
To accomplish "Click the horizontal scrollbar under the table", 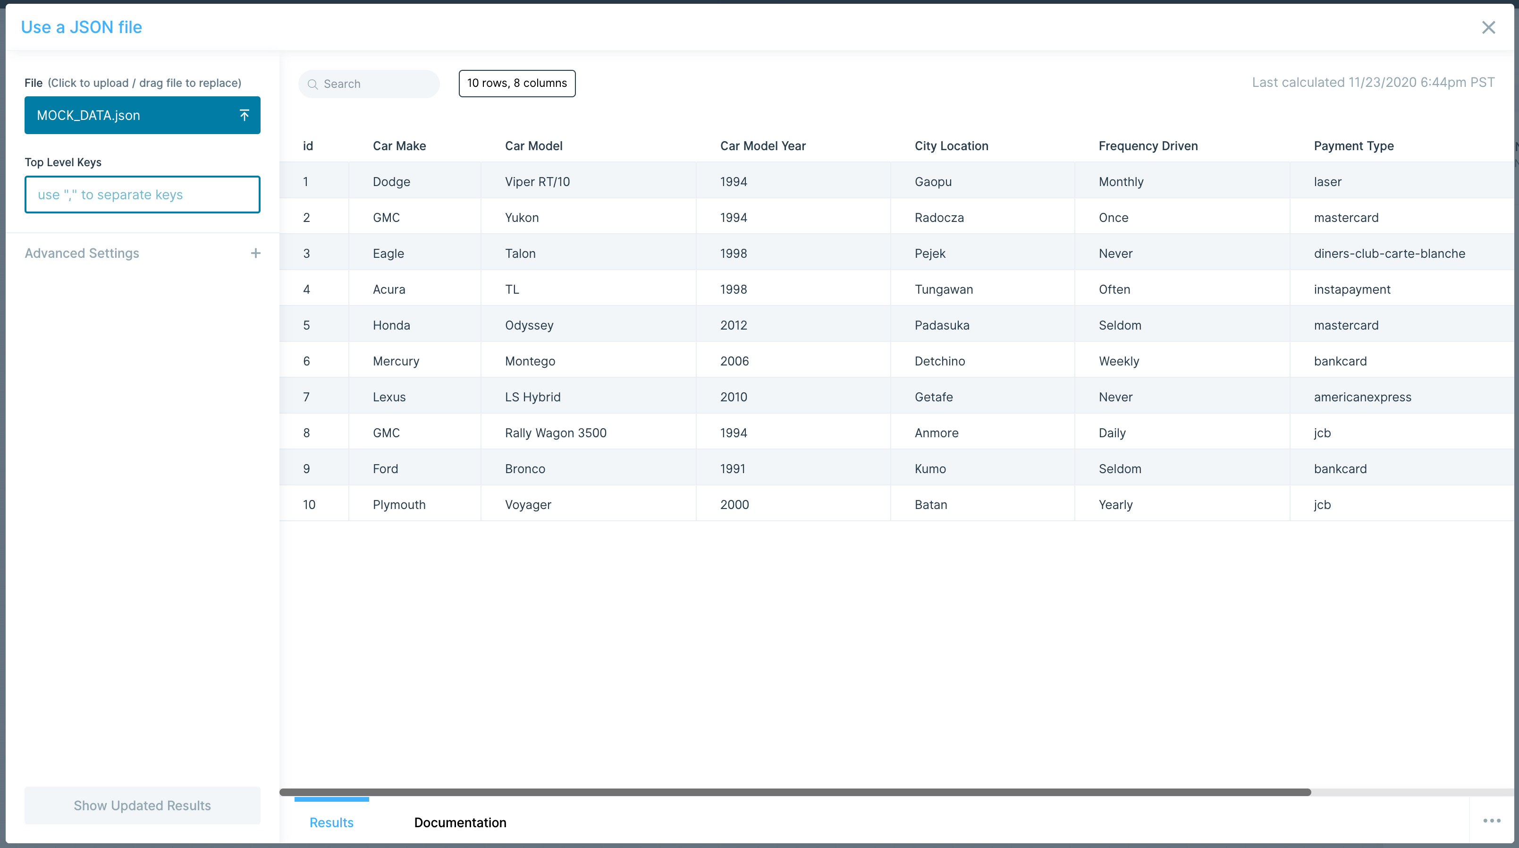I will tap(795, 792).
